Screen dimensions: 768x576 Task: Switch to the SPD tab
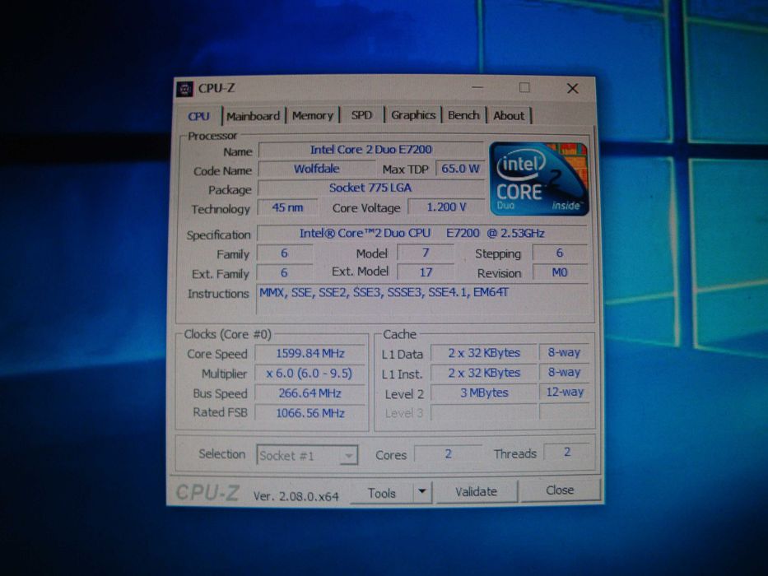[x=361, y=115]
